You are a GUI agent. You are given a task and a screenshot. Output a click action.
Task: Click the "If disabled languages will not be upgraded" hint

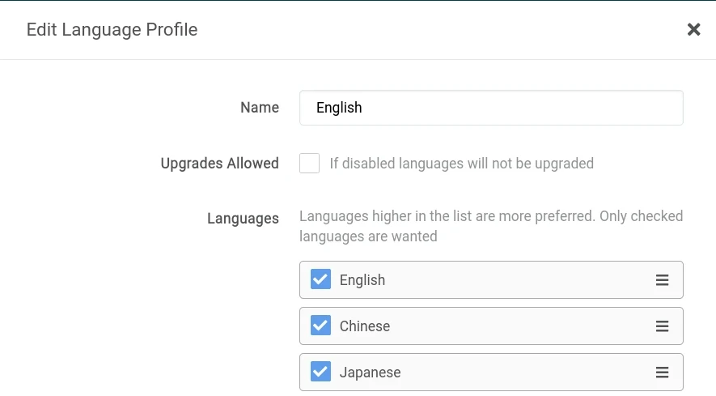[x=461, y=164]
